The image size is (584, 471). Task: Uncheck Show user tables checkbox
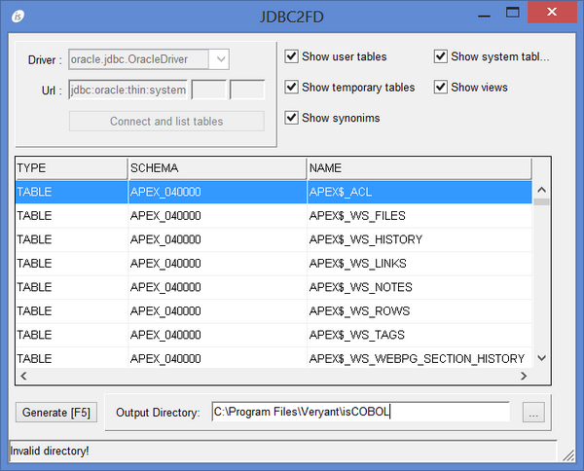click(x=292, y=56)
